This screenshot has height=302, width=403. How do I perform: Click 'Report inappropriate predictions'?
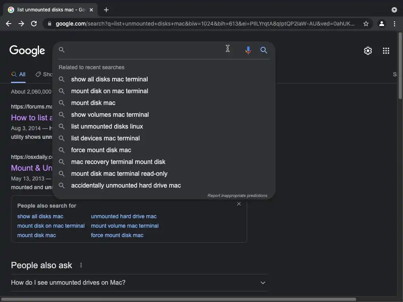click(x=237, y=195)
